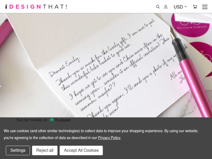
Task: Open the Privacy Policy link
Action: pyautogui.click(x=109, y=138)
